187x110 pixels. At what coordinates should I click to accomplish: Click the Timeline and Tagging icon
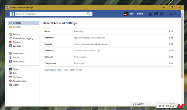click(x=11, y=38)
